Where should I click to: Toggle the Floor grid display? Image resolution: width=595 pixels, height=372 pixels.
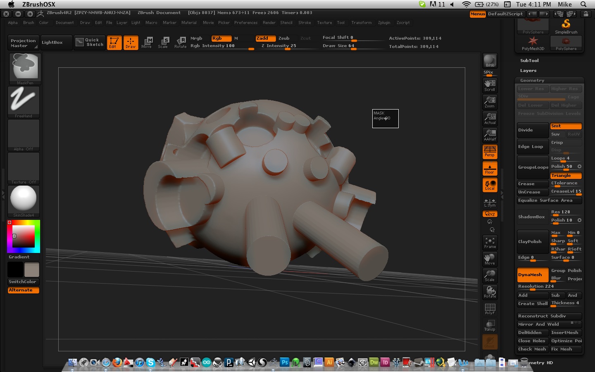point(490,168)
